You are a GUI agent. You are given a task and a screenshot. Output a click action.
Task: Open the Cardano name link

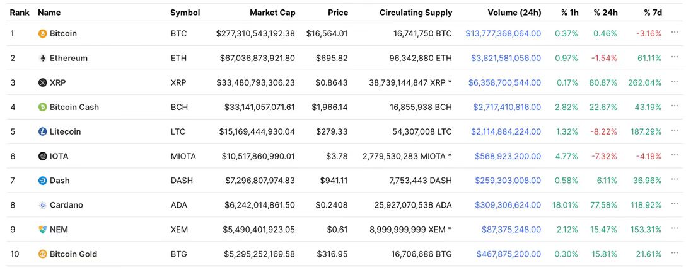[x=66, y=204]
